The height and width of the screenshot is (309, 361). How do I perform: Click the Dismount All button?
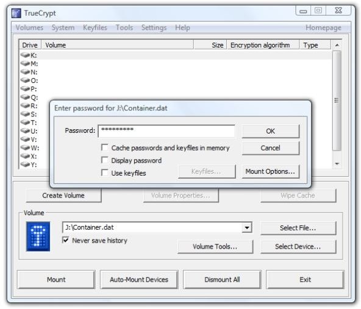click(x=222, y=280)
